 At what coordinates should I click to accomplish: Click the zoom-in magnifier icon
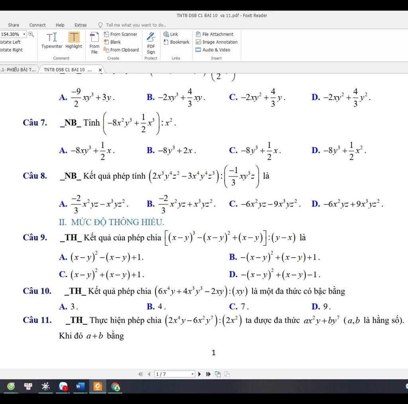(x=31, y=34)
